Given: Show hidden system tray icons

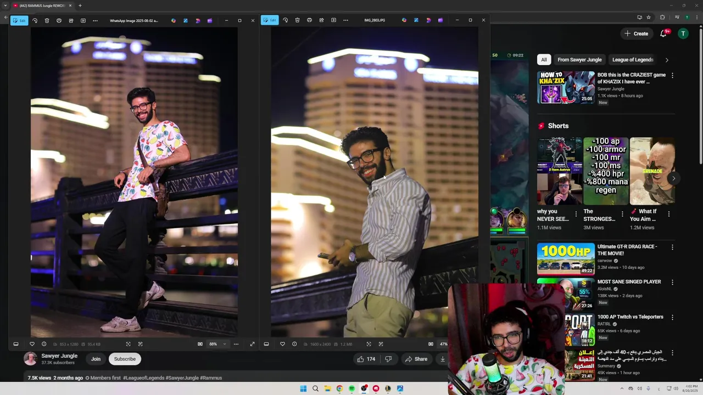Looking at the screenshot, I should coord(622,388).
